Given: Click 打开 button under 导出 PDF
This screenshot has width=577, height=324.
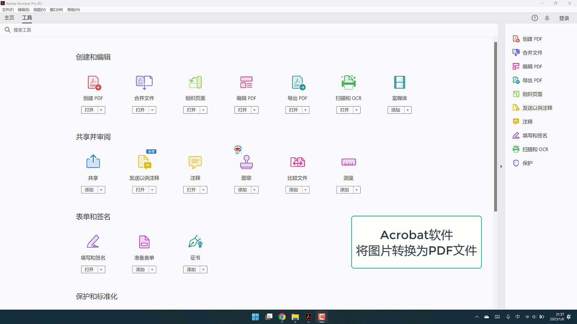Looking at the screenshot, I should [x=294, y=110].
